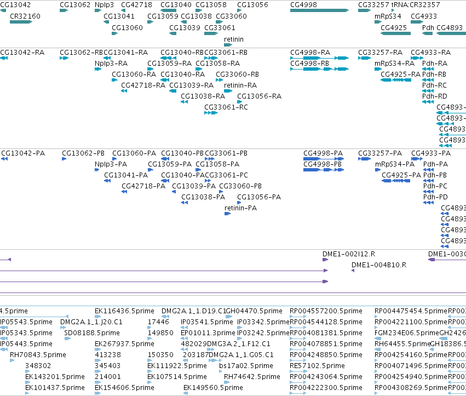Select the DME1-004B10.R feature label

[x=379, y=265]
